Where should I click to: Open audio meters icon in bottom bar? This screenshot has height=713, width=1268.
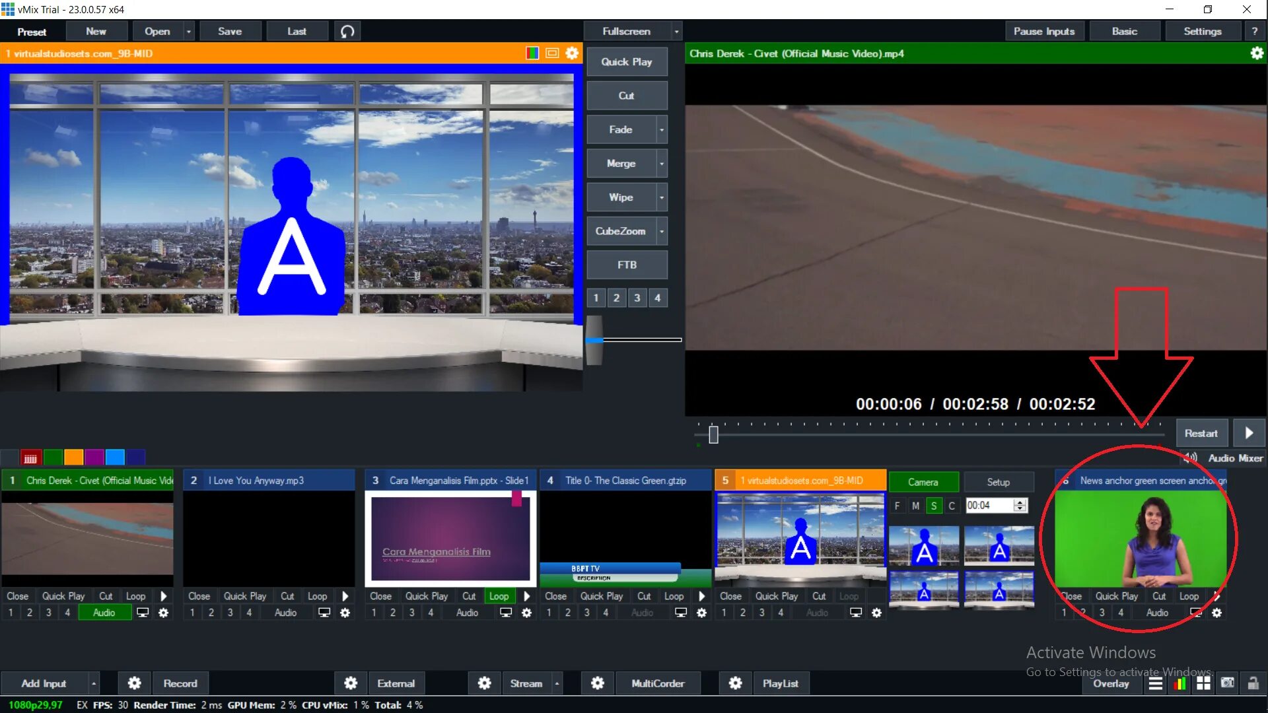pyautogui.click(x=1180, y=683)
